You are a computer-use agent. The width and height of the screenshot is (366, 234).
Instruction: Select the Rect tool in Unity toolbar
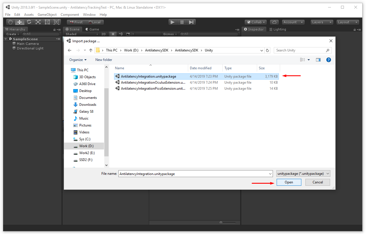[x=47, y=22]
